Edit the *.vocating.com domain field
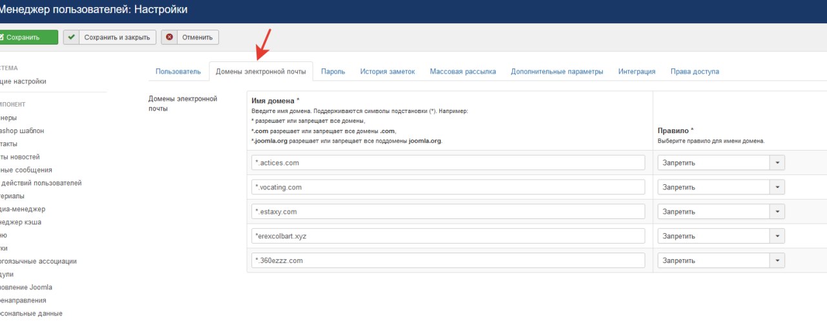 tap(448, 187)
